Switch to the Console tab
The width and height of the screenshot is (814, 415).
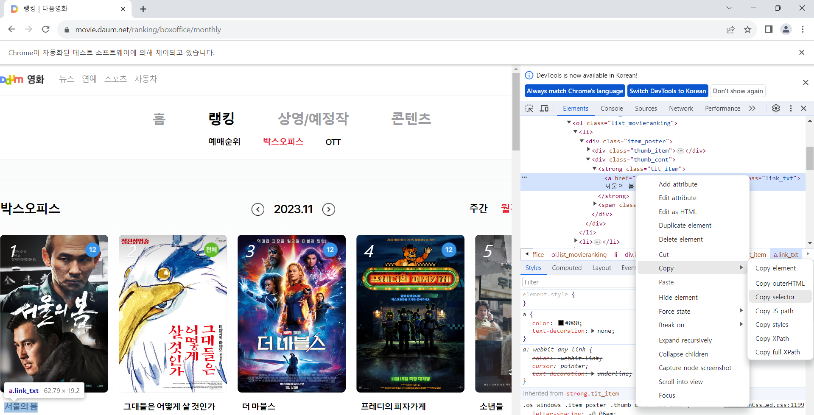(x=612, y=109)
